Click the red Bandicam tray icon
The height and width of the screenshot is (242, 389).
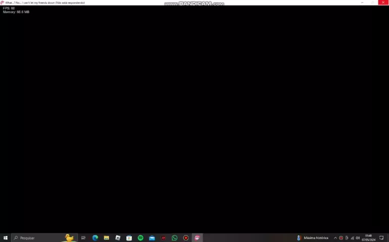[x=341, y=238]
